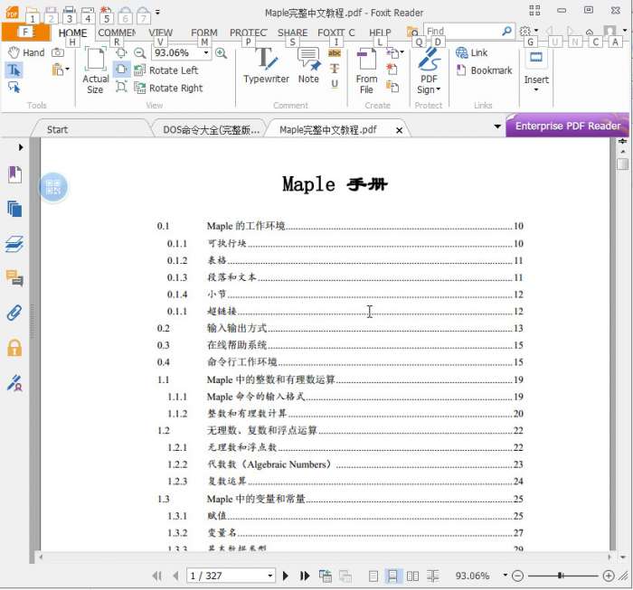The width and height of the screenshot is (633, 590).
Task: Apply the Underline text tool
Action: click(x=335, y=84)
